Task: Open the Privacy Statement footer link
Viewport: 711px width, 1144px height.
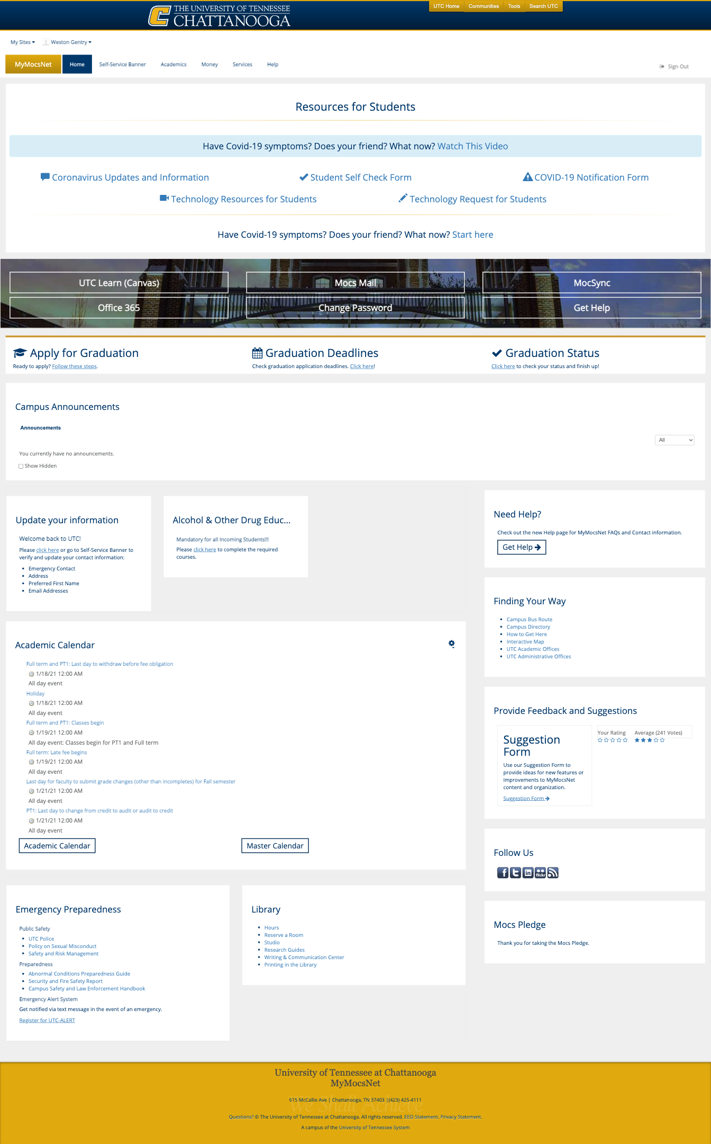Action: pos(461,1117)
